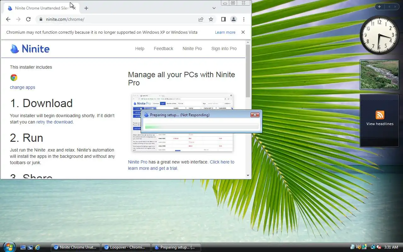
Task: Open the Help menu item
Action: [140, 49]
